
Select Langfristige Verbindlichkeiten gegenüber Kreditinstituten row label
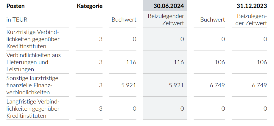point(33,108)
